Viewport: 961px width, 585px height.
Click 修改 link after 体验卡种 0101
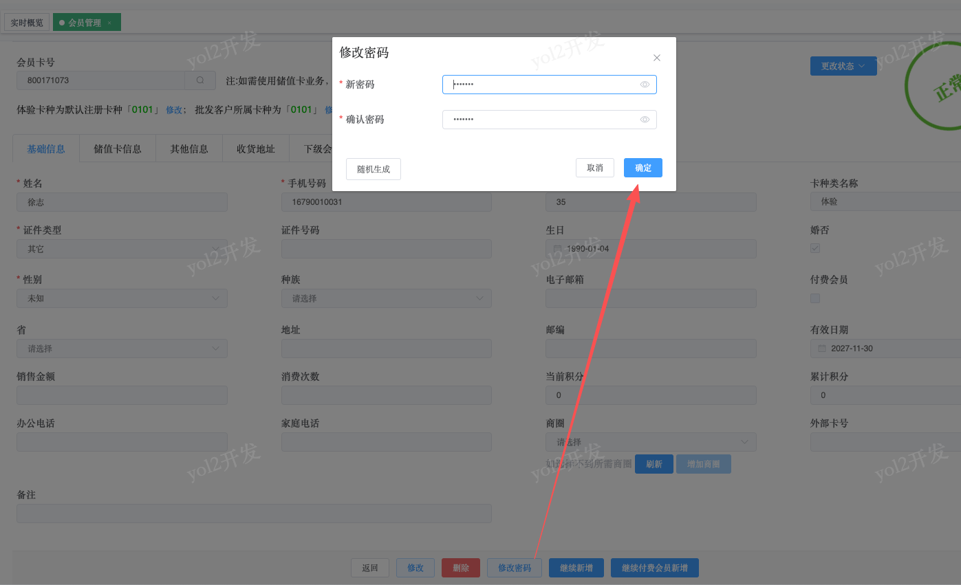[x=174, y=110]
